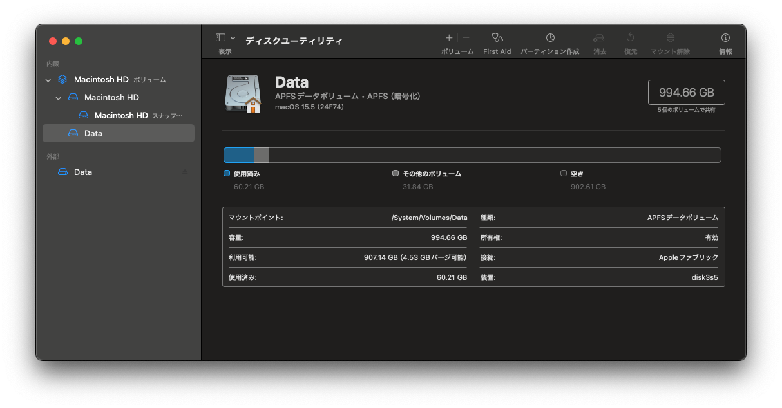Collapse the Macintosh HD ボリューム container
The width and height of the screenshot is (782, 408).
(x=48, y=80)
